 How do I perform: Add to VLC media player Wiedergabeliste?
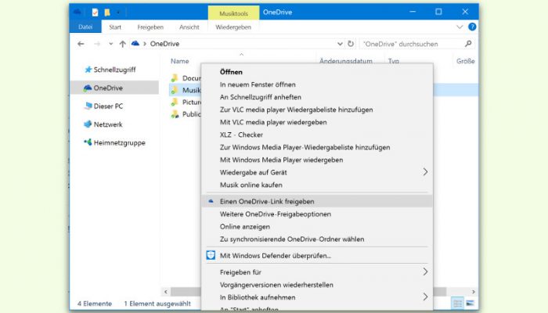click(317, 110)
